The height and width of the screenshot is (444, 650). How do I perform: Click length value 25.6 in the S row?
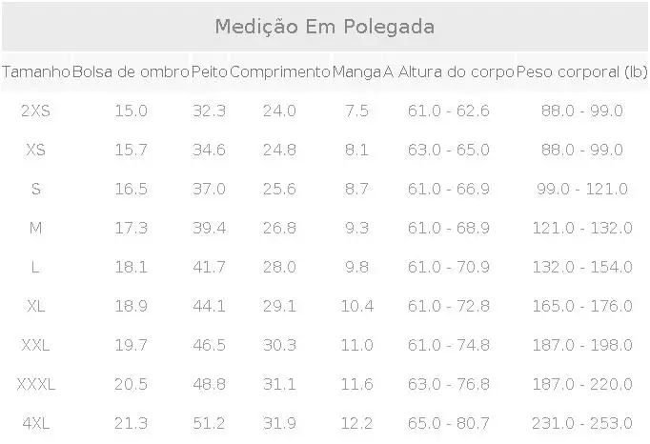(x=279, y=189)
